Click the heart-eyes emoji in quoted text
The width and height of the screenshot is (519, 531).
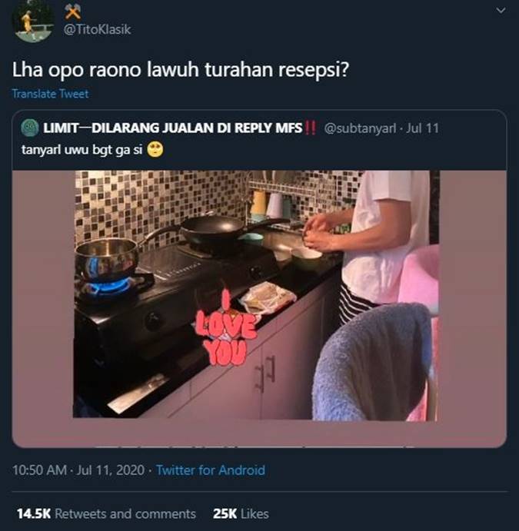(x=155, y=149)
